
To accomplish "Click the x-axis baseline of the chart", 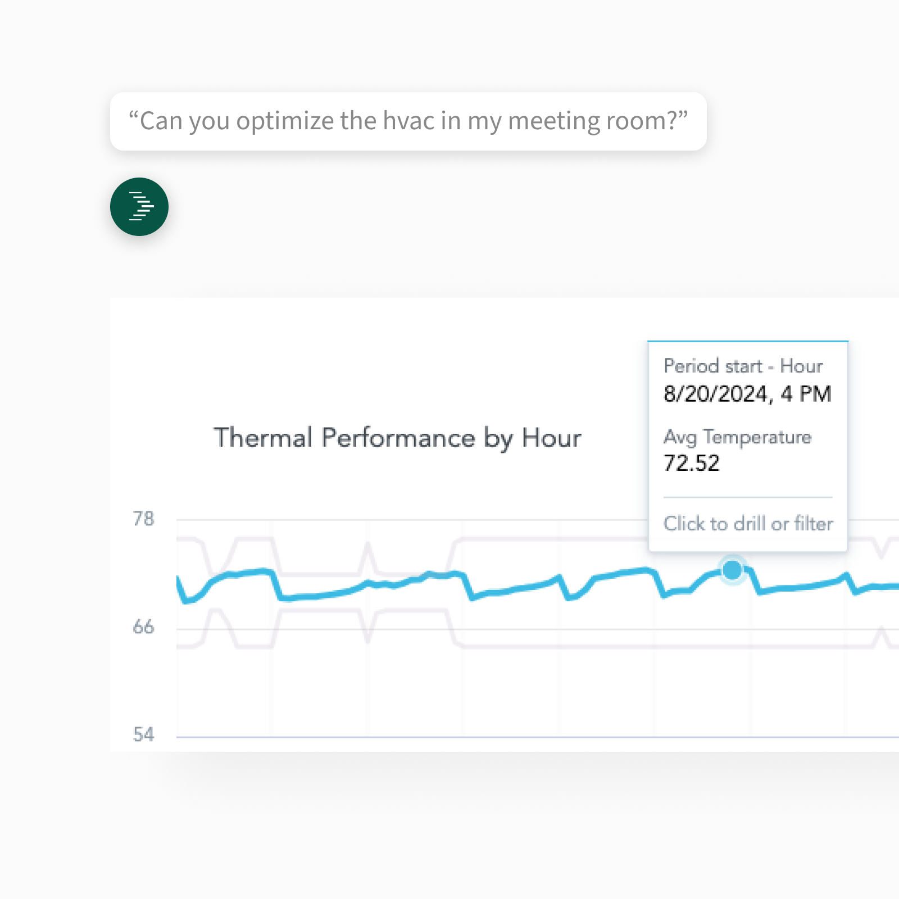I will [538, 737].
